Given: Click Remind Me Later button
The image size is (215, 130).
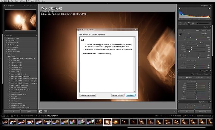Looking at the screenshot, I should pyautogui.click(x=118, y=95).
